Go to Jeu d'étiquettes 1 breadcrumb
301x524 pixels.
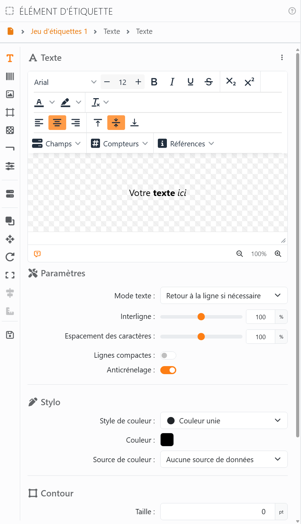pos(59,31)
